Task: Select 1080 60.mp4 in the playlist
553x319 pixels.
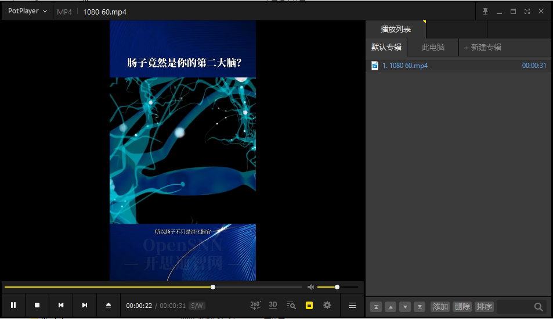Action: point(405,66)
